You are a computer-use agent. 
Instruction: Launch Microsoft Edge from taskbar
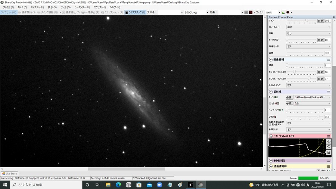click(x=118, y=185)
